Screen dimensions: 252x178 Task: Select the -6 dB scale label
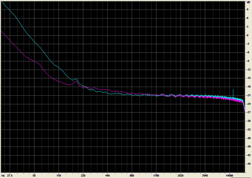point(248,52)
